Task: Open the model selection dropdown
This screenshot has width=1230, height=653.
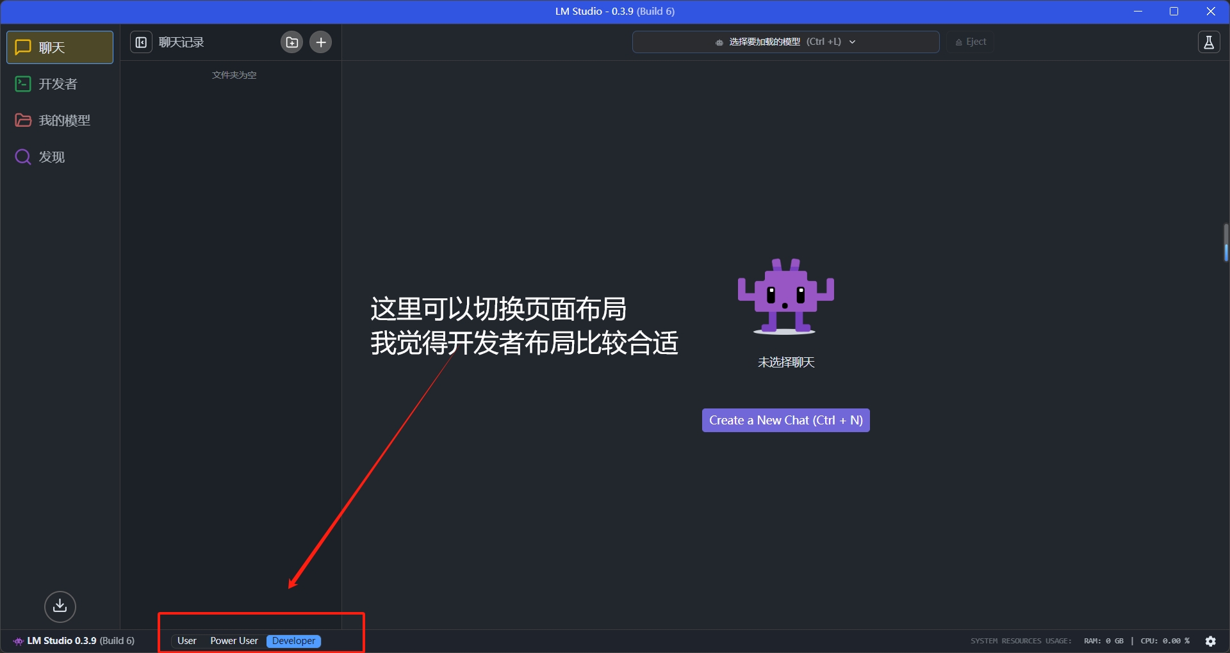Action: [x=785, y=42]
